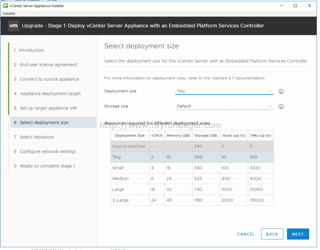Click the Tiny row in the resources table

(192, 157)
